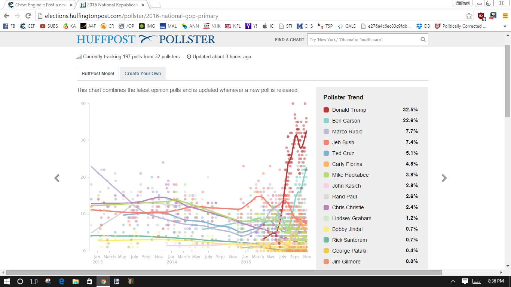Show hidden system tray icons

pos(453,281)
